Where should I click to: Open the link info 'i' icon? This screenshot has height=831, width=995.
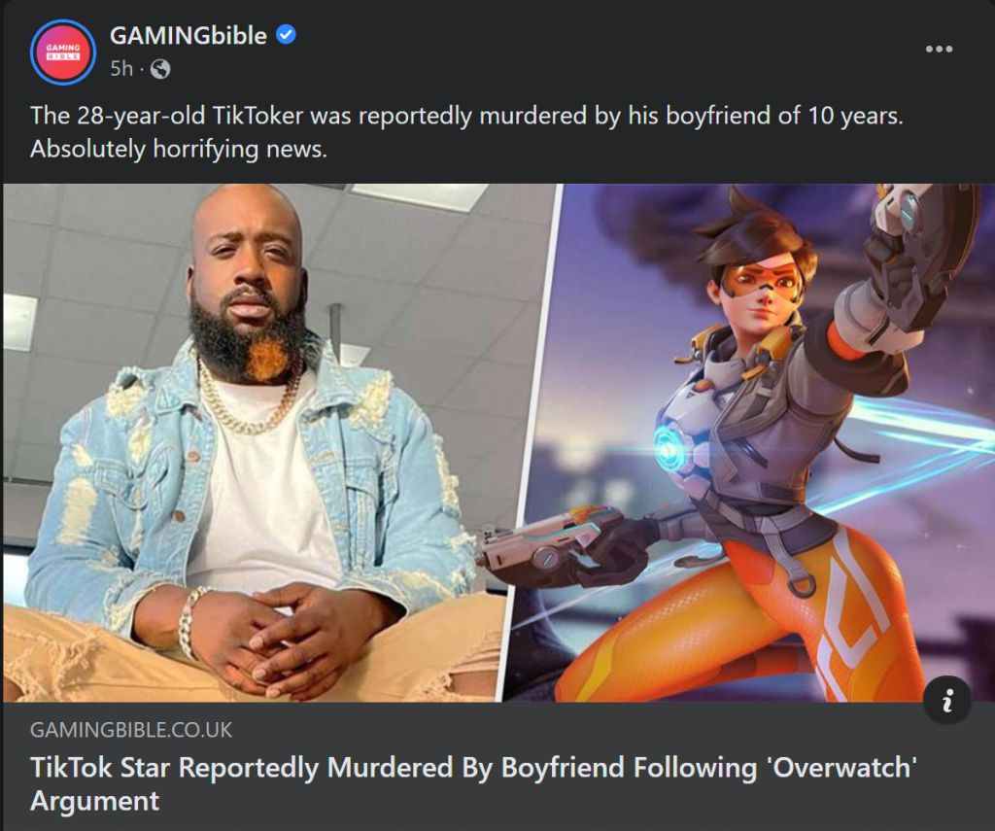946,700
